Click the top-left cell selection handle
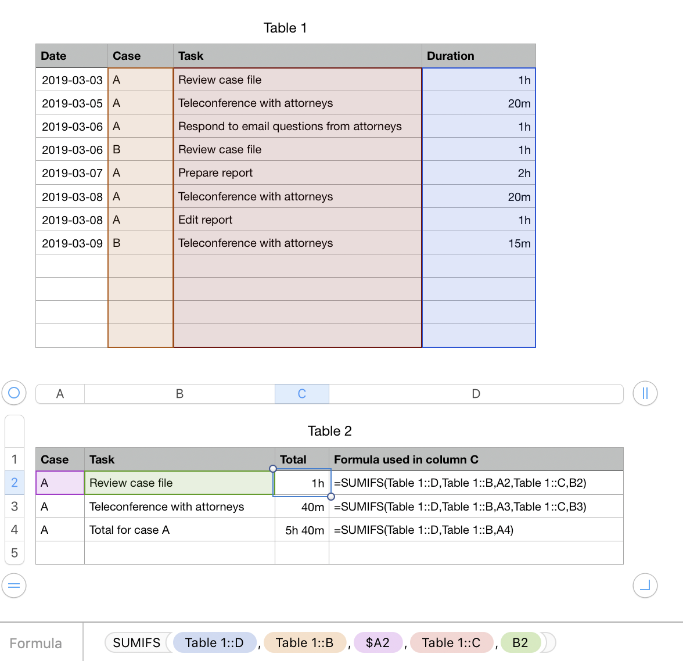Viewport: 683px width, 661px height. tap(273, 469)
